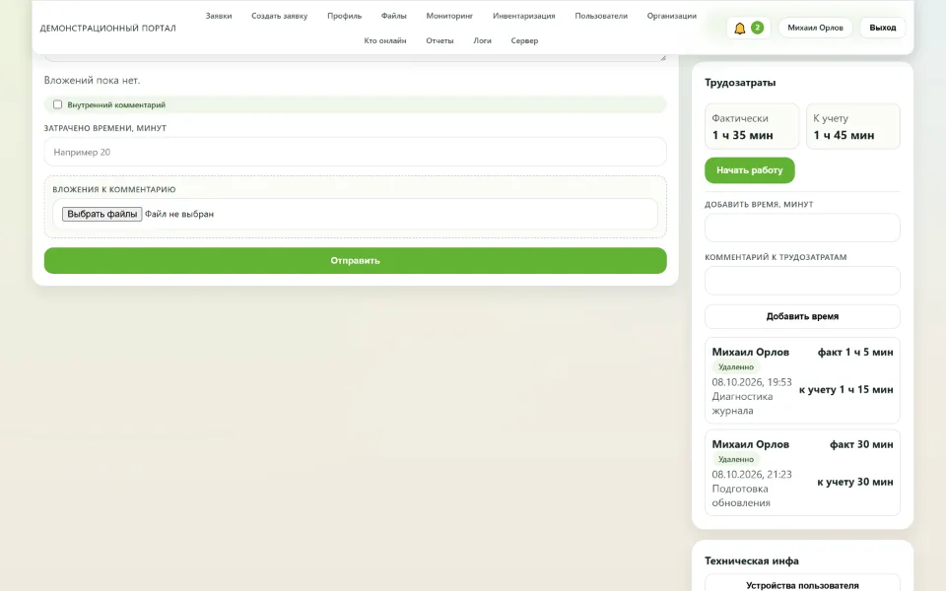Viewport: 946px width, 591px height.
Task: Open the Заявки menu item
Action: click(219, 16)
